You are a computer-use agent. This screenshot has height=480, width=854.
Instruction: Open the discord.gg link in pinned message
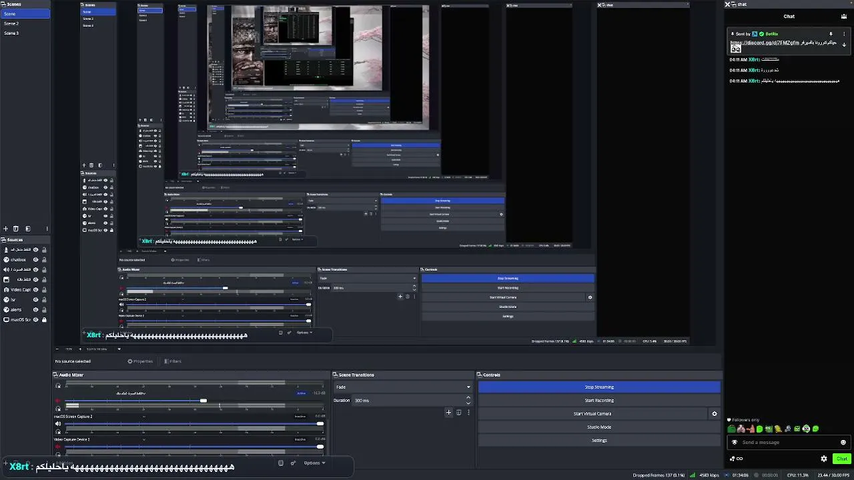(765, 43)
